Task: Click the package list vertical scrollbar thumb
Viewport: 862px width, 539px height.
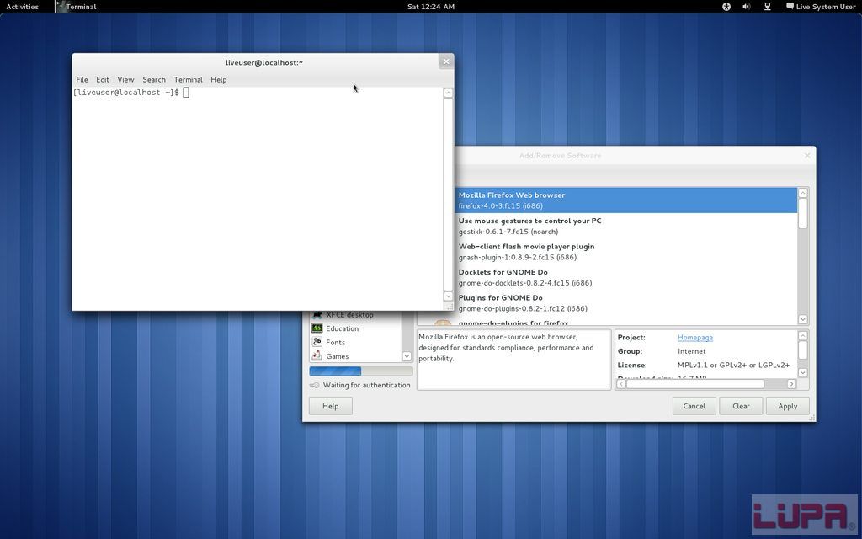Action: click(802, 213)
